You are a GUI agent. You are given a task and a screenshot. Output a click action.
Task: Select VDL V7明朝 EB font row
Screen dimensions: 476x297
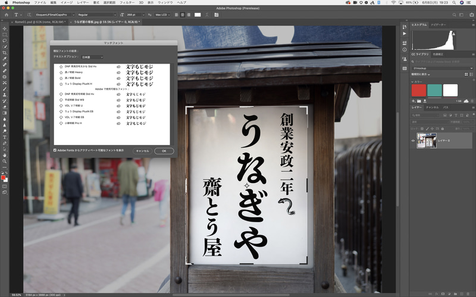(112, 117)
